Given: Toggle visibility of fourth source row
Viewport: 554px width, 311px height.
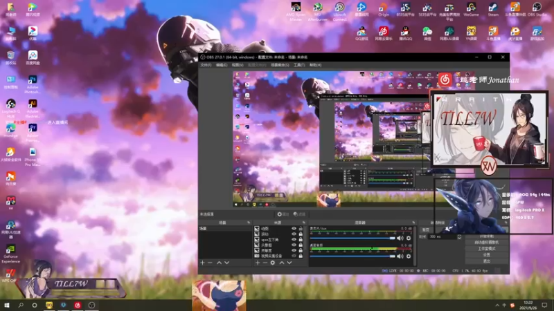Looking at the screenshot, I should point(294,245).
